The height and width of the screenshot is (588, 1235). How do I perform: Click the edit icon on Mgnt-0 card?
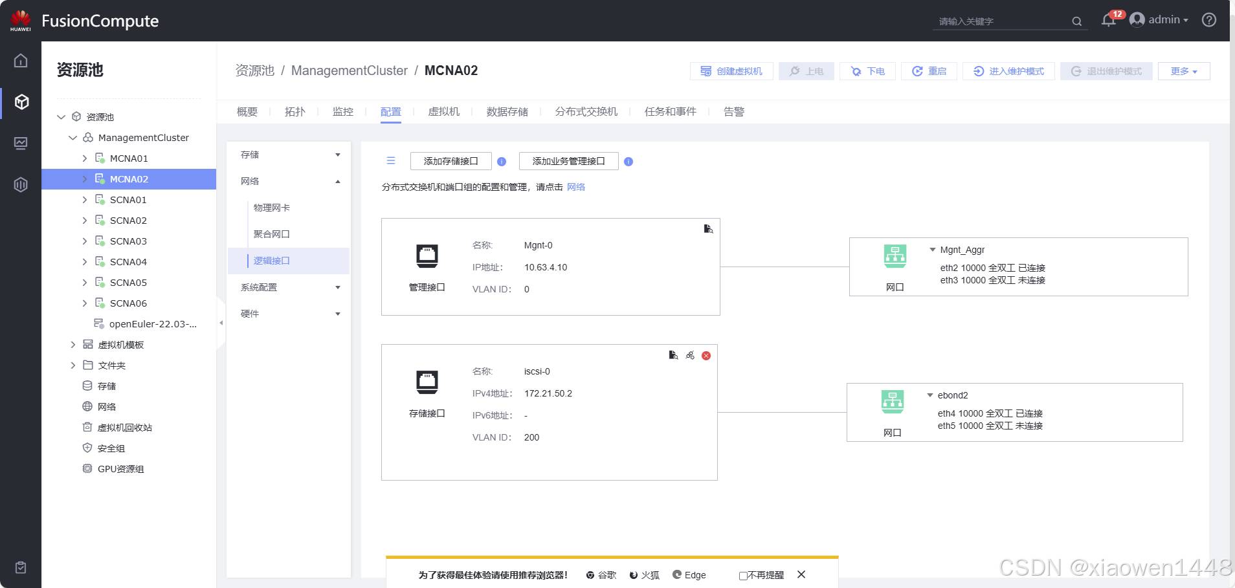coord(708,229)
